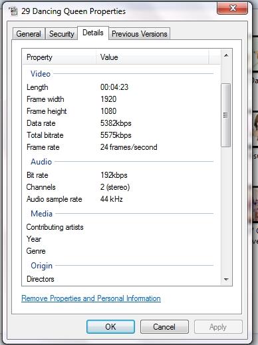Click the 1080 frame height value
The width and height of the screenshot is (258, 345).
pos(108,111)
